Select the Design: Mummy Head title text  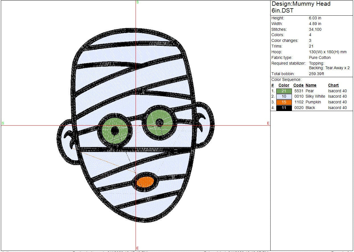301,7
